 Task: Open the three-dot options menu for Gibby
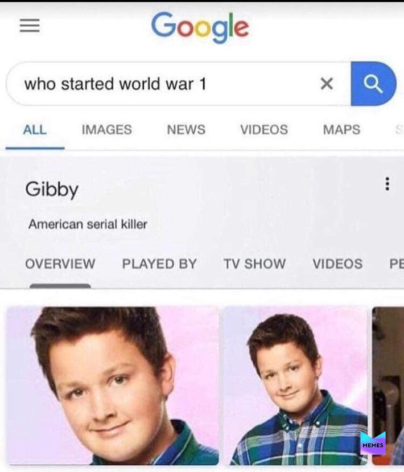click(387, 184)
